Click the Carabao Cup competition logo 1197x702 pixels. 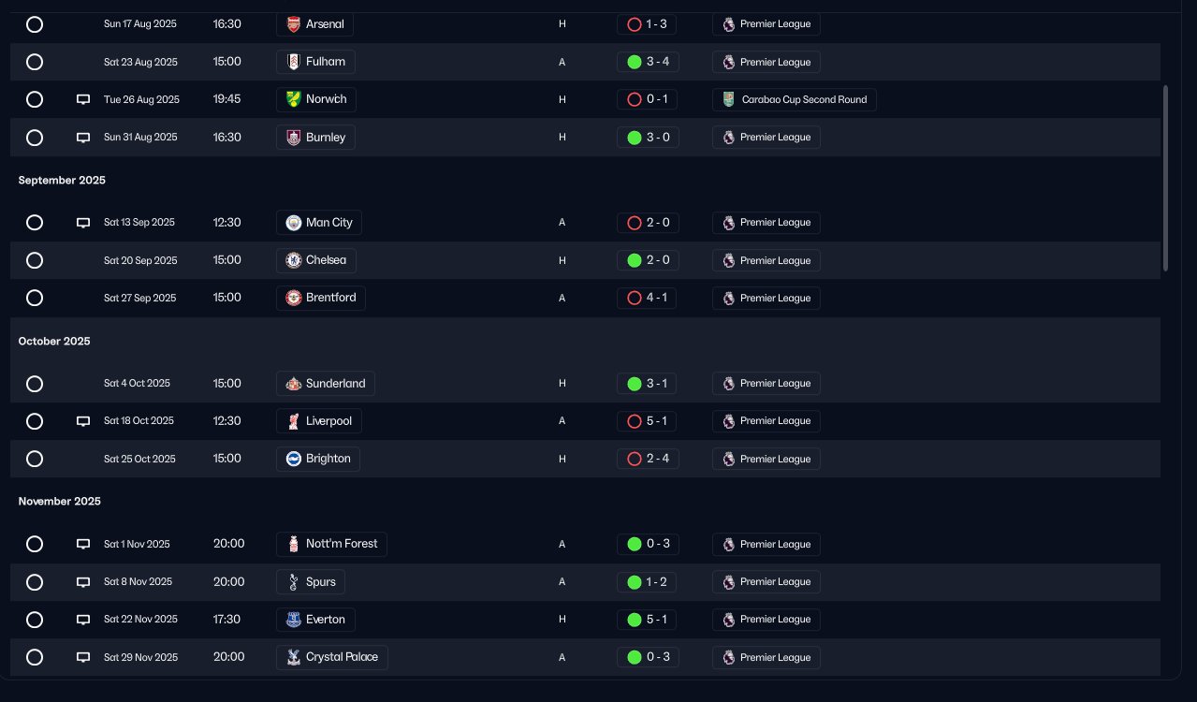729,99
